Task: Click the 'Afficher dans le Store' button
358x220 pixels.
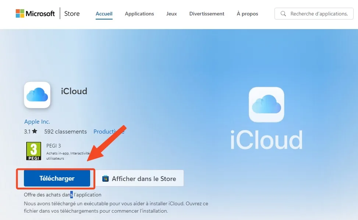Action: point(138,178)
